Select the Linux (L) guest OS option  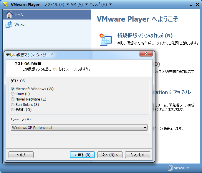(13, 94)
